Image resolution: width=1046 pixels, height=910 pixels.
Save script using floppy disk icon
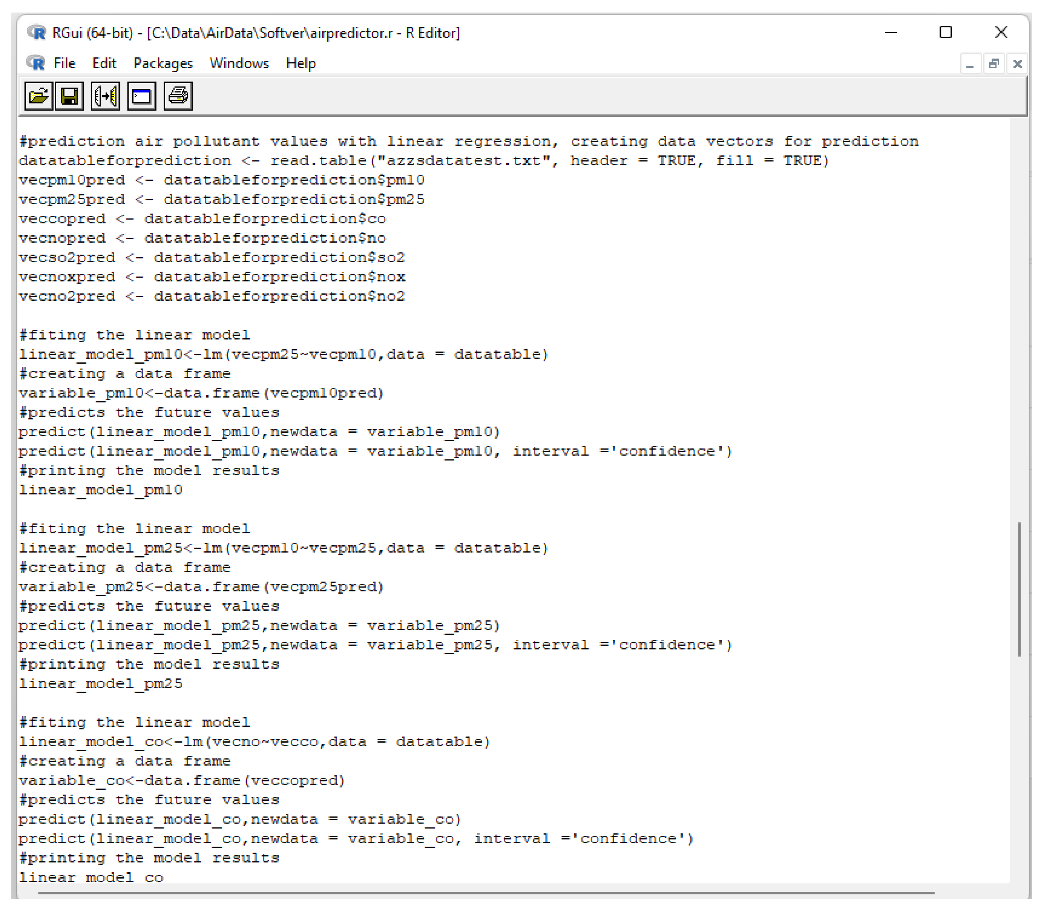(x=69, y=95)
